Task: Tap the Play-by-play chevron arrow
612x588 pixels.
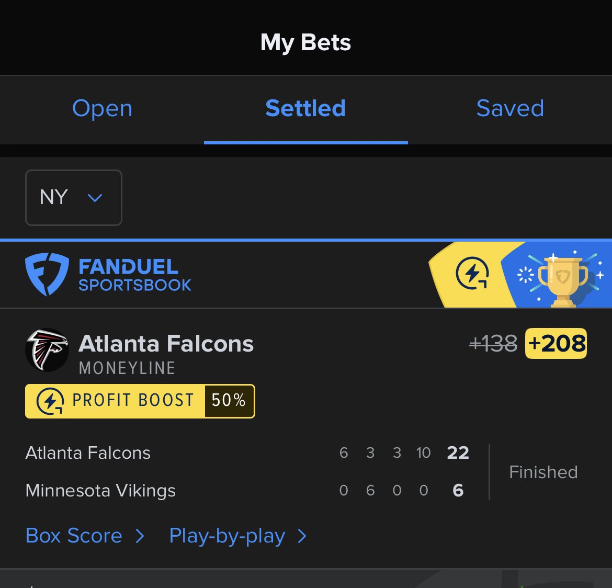Action: 302,536
